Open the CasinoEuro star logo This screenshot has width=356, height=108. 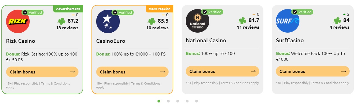[x=108, y=21]
